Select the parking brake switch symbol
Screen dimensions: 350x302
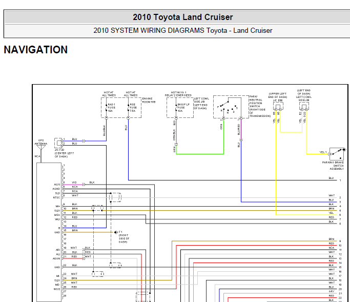click(x=338, y=153)
